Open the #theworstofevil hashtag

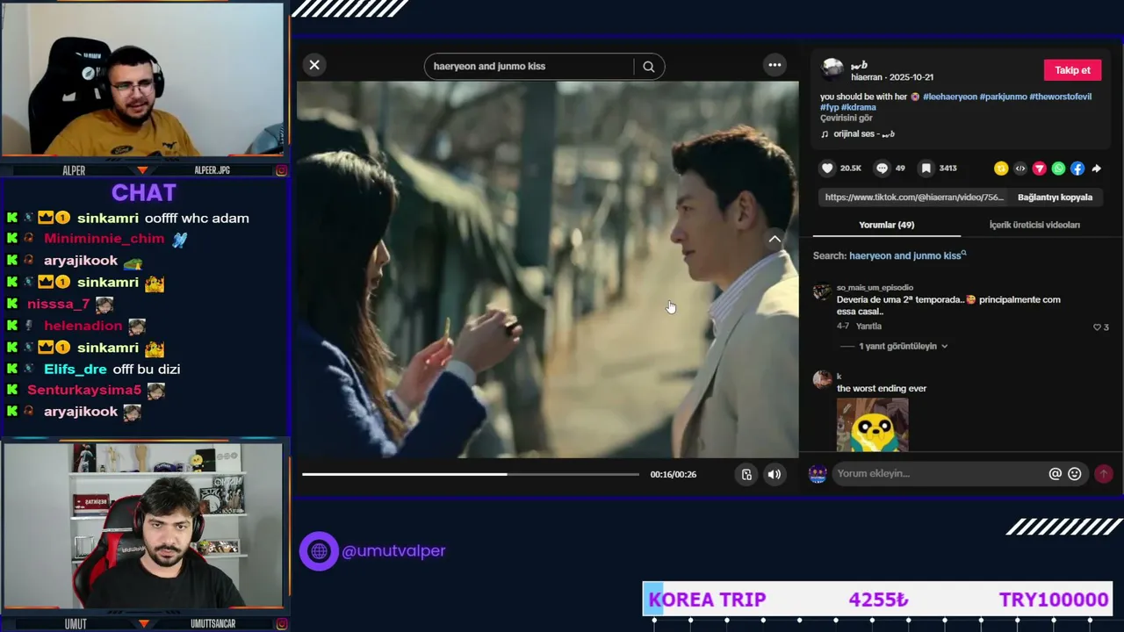pyautogui.click(x=1061, y=97)
